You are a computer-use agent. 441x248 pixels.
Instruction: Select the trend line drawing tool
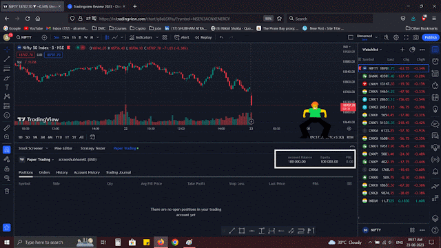pyautogui.click(x=7, y=59)
